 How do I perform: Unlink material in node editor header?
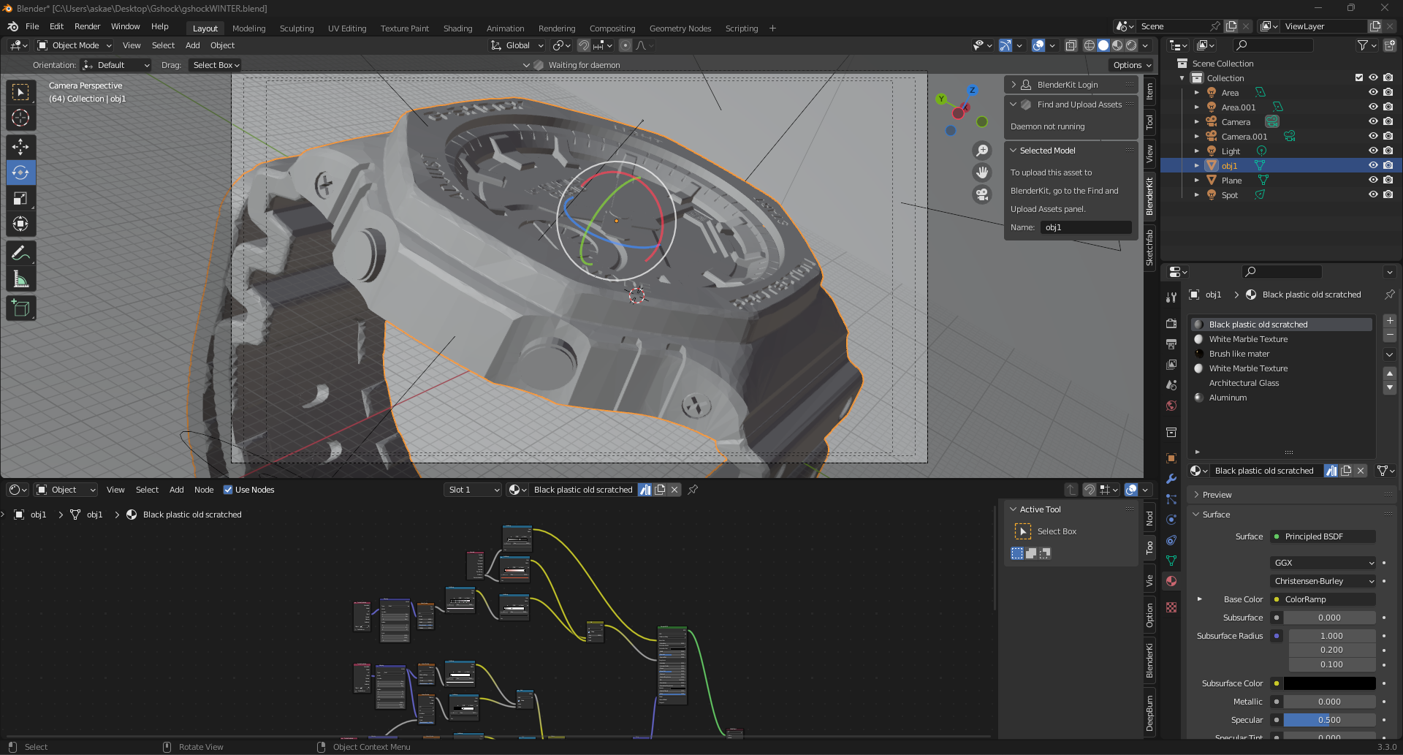point(674,490)
